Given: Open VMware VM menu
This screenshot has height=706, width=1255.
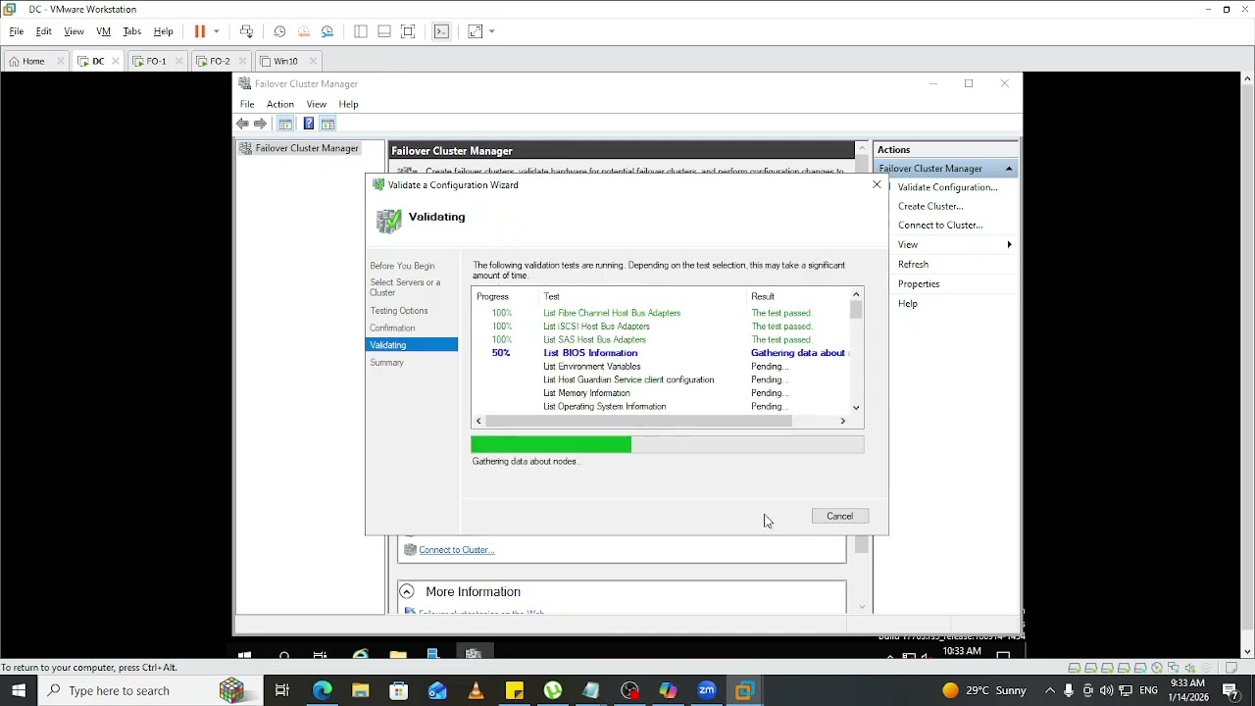Looking at the screenshot, I should click(103, 31).
